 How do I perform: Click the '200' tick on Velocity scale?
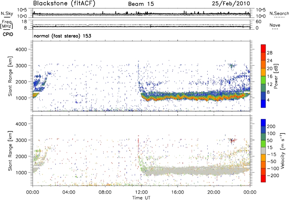pos(271,126)
